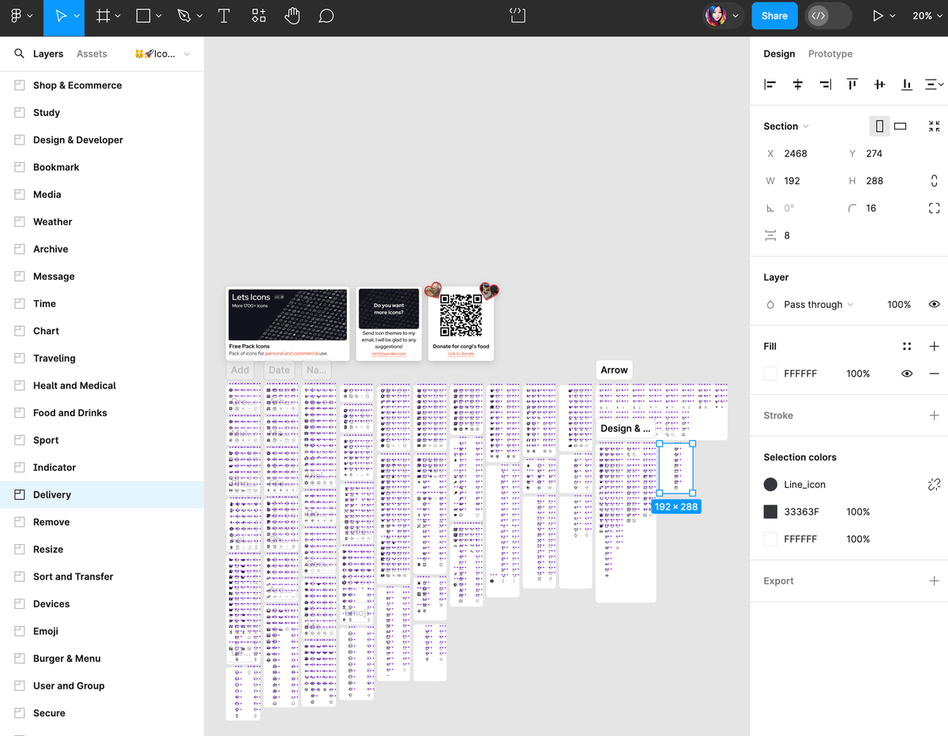Open the Figma main menu

coord(16,16)
